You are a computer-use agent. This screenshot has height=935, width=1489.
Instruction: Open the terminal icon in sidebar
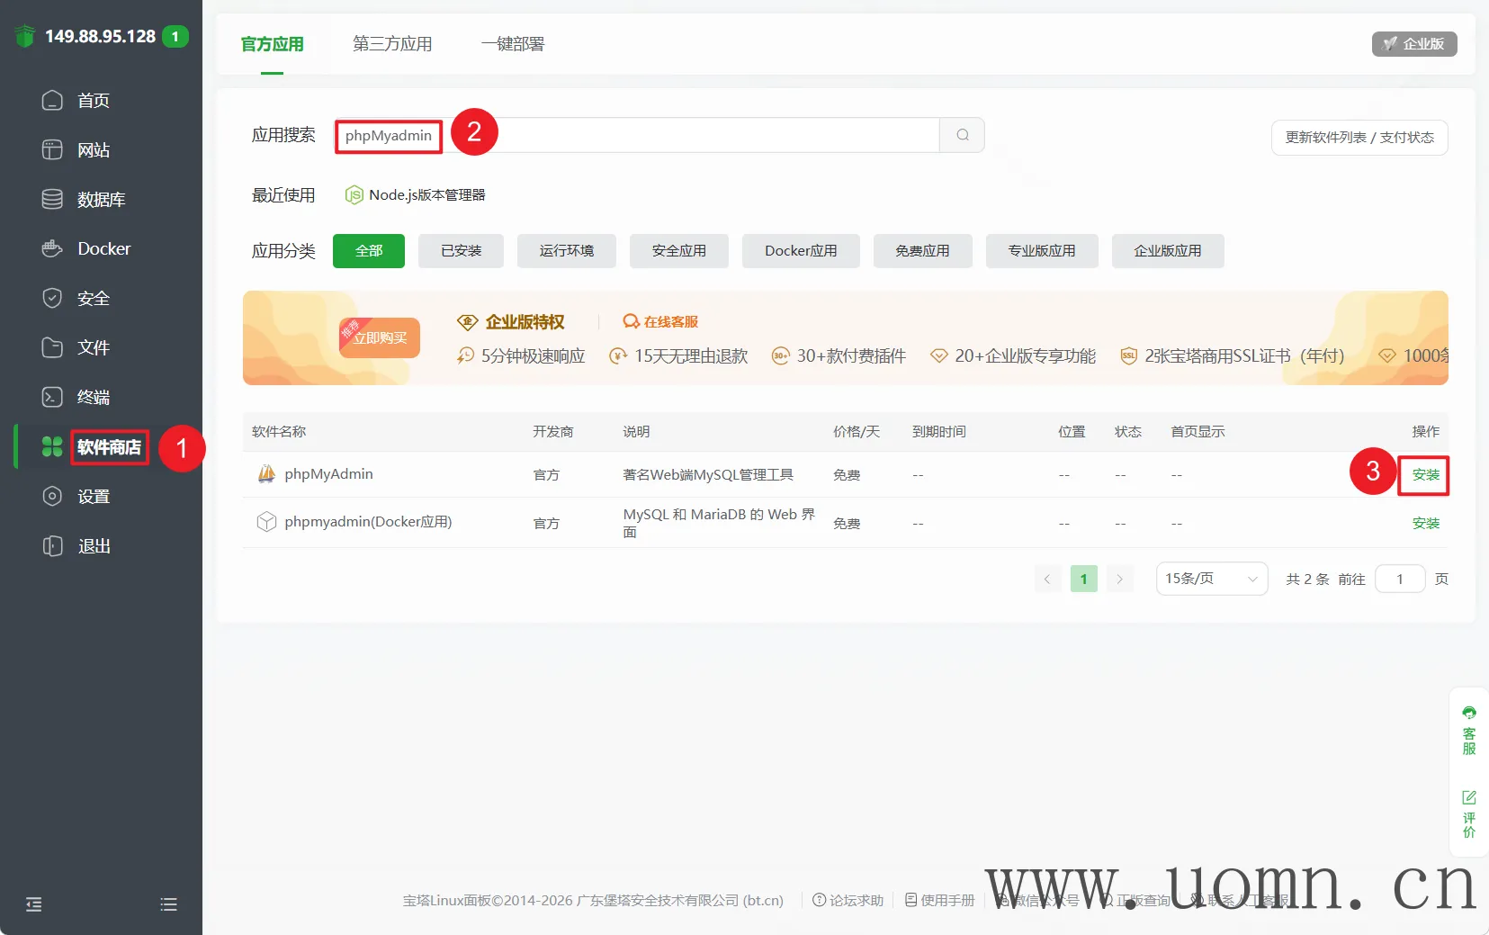52,397
